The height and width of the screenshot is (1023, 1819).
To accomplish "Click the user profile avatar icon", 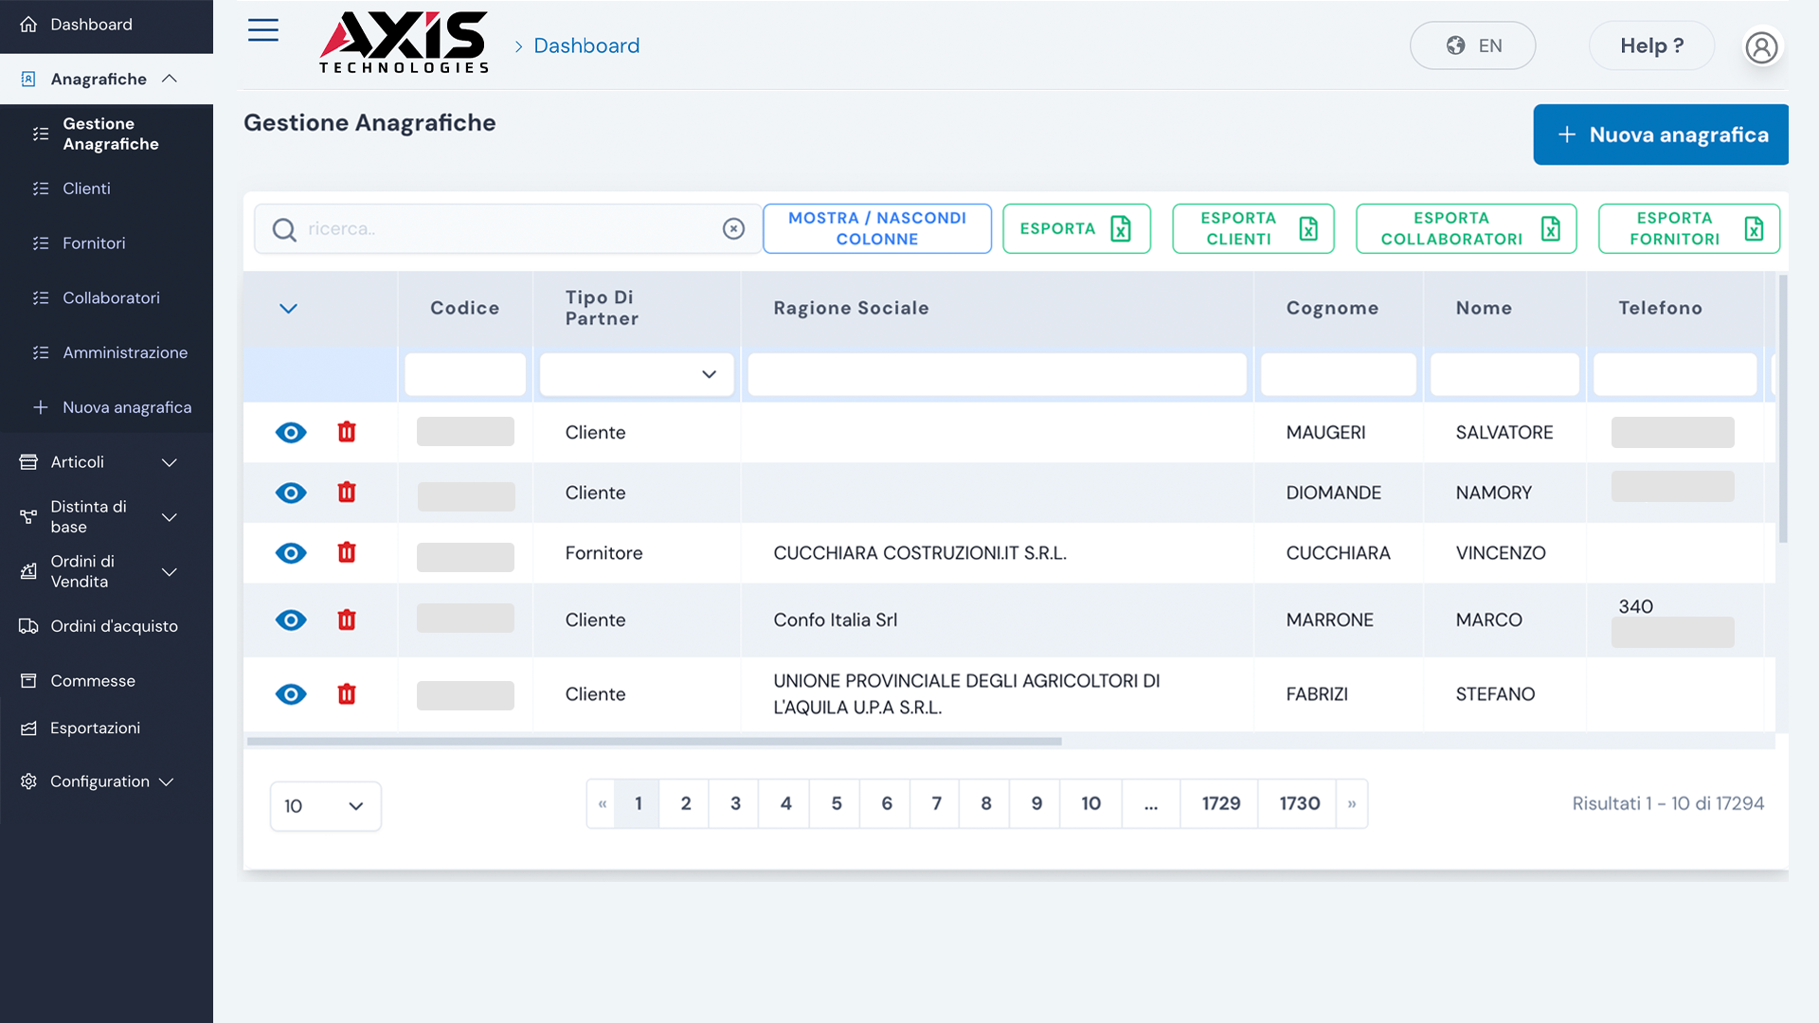I will [1761, 46].
